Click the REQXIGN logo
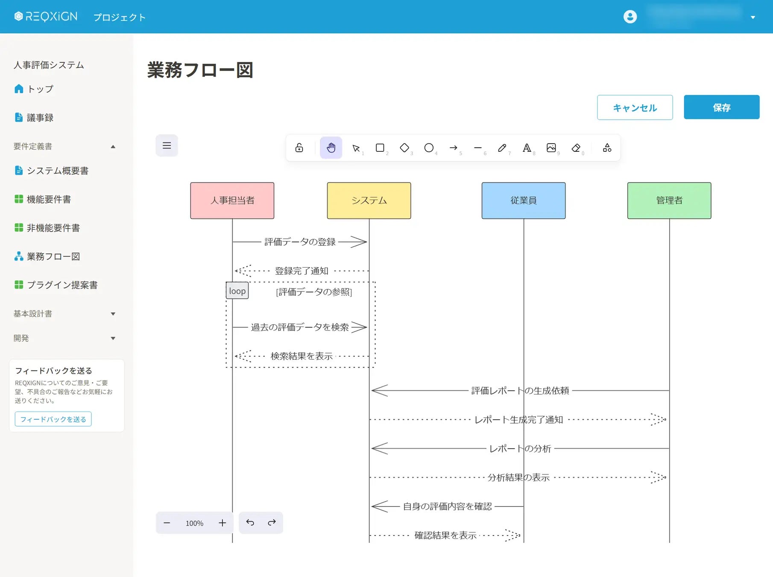This screenshot has width=773, height=577. point(46,16)
